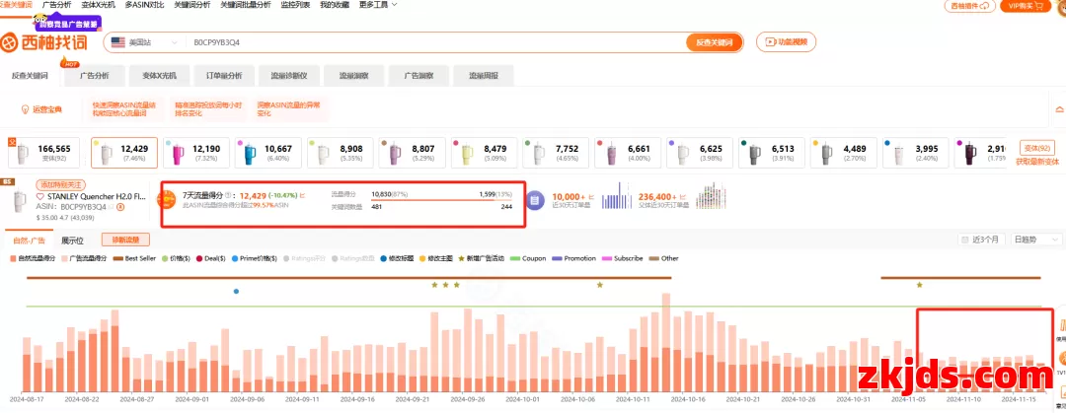1066x413 pixels.
Task: Click the trend icon beside 10,000+ orders
Action: coord(591,195)
